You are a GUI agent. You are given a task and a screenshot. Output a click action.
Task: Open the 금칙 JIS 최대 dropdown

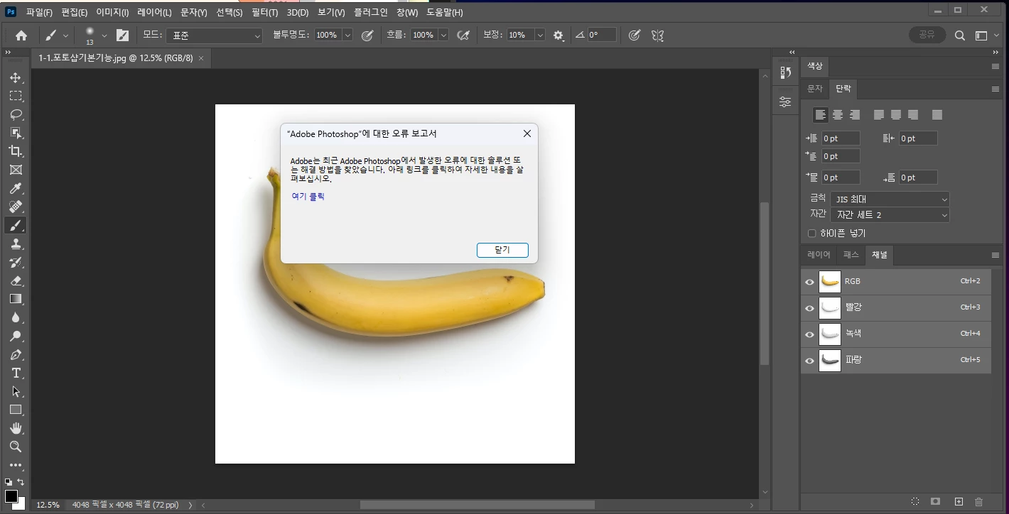890,199
